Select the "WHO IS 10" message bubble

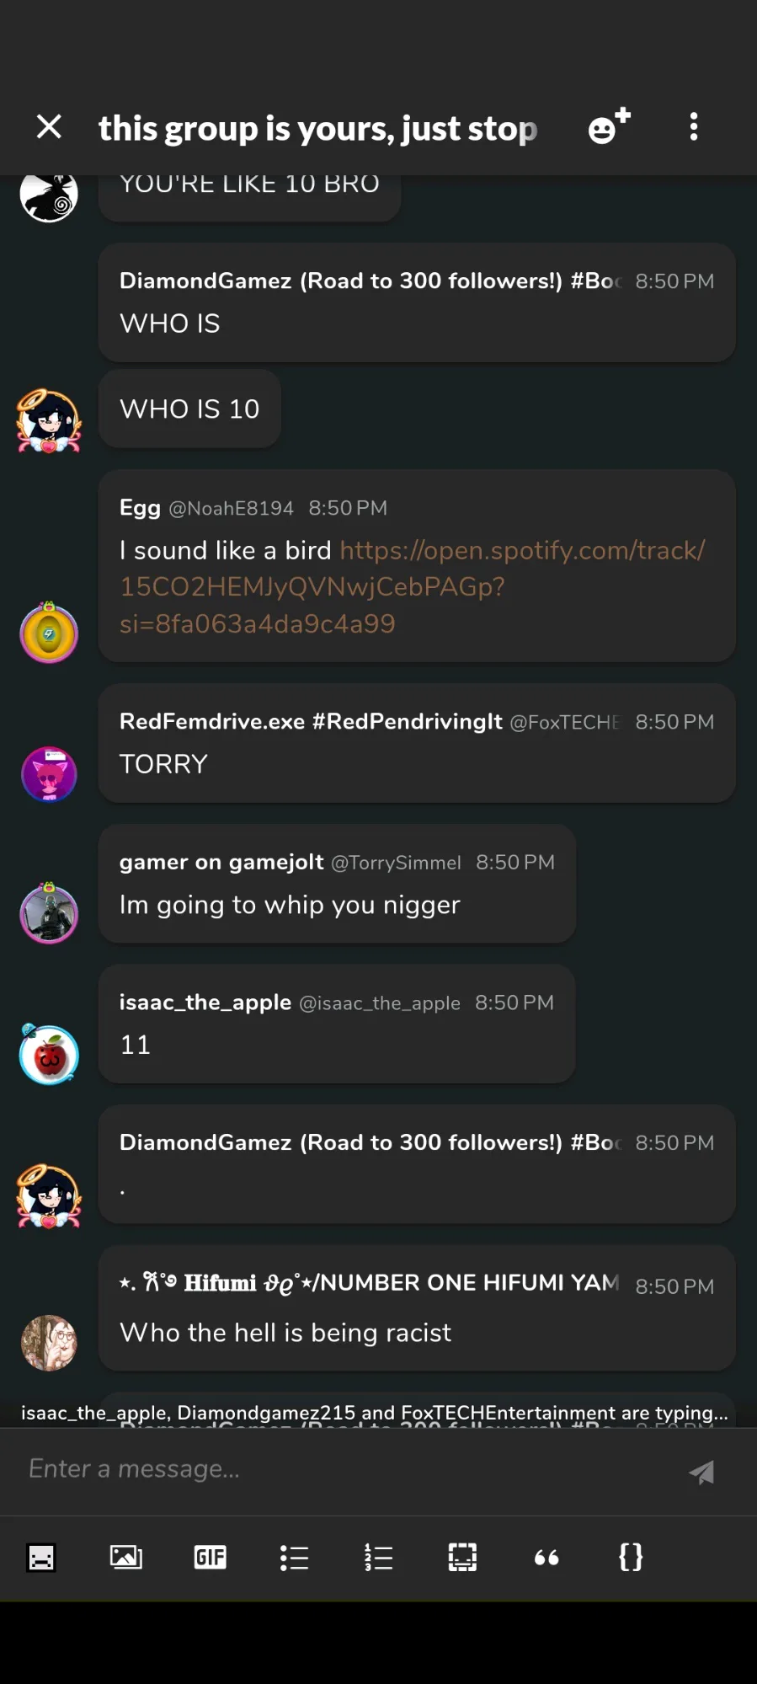(189, 409)
